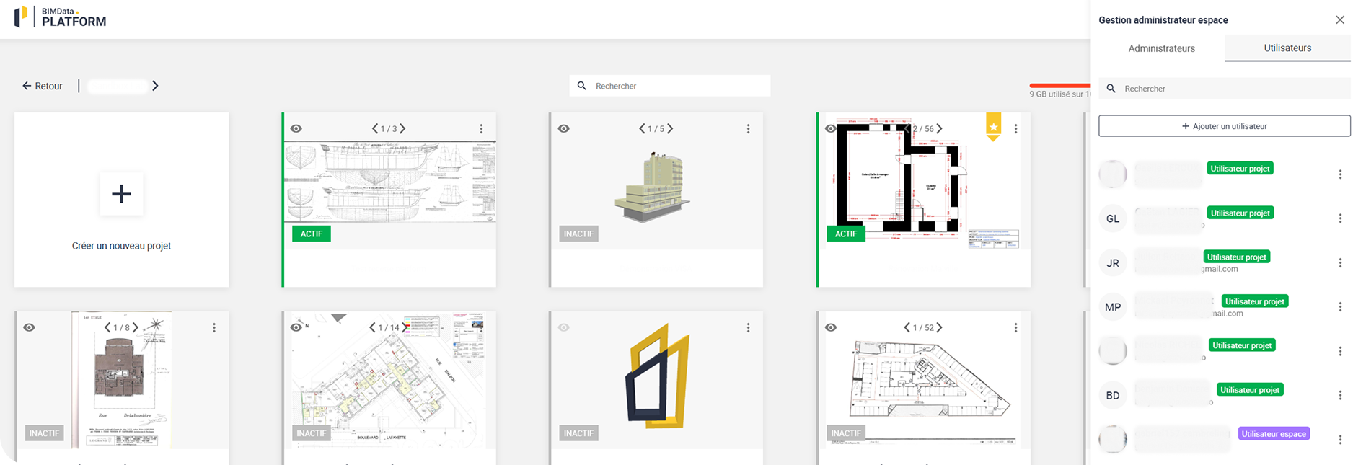Open options menu for user BD
This screenshot has width=1353, height=465.
1339,395
